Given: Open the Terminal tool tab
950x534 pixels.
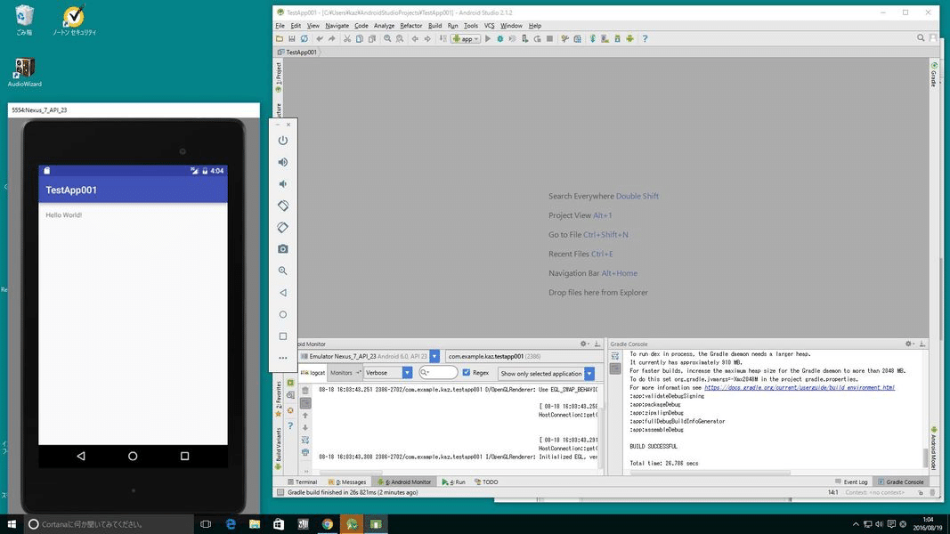Looking at the screenshot, I should coord(303,481).
